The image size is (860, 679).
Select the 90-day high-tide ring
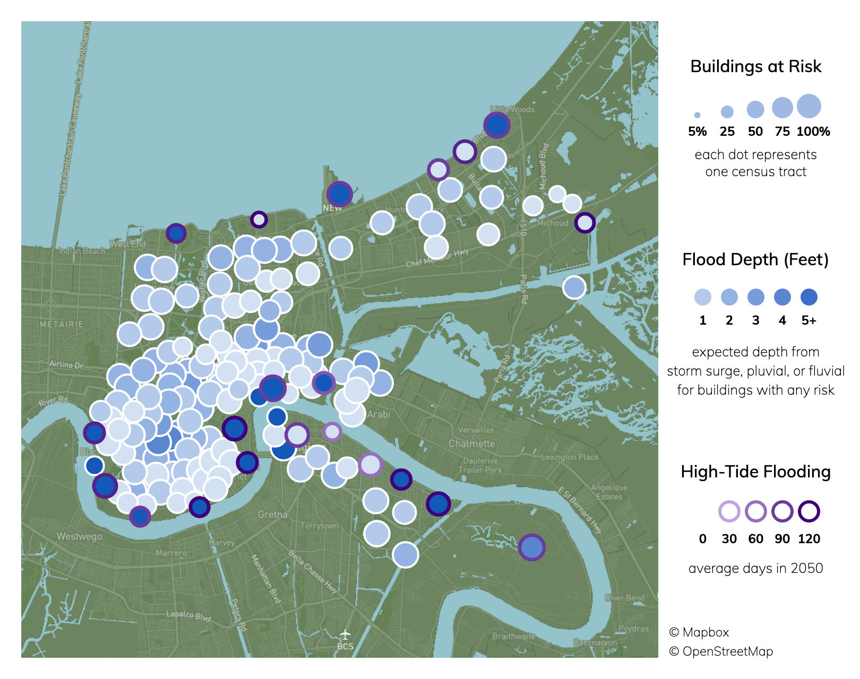coord(782,511)
